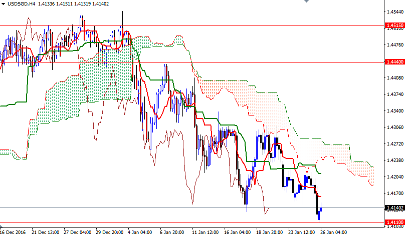Click the 1.42040 price scale value

click(395, 176)
